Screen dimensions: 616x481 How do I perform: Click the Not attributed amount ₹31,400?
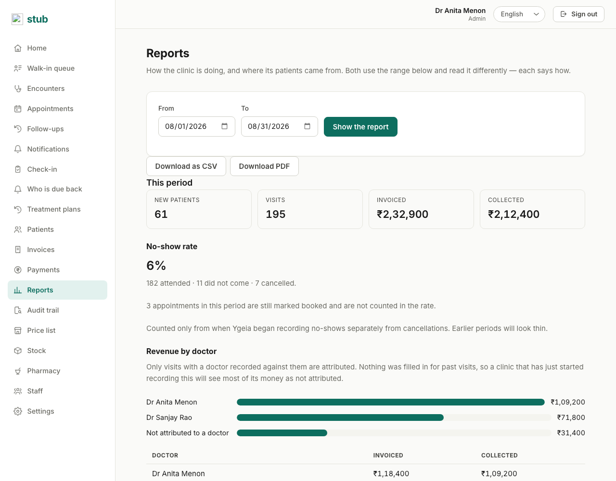click(571, 433)
